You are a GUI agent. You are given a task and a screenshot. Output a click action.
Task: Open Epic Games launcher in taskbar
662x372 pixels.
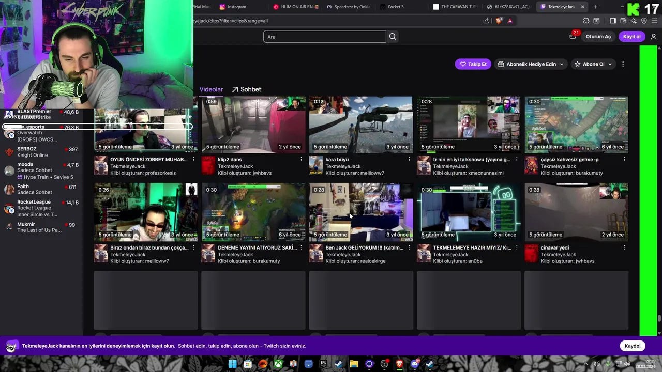coord(324,364)
